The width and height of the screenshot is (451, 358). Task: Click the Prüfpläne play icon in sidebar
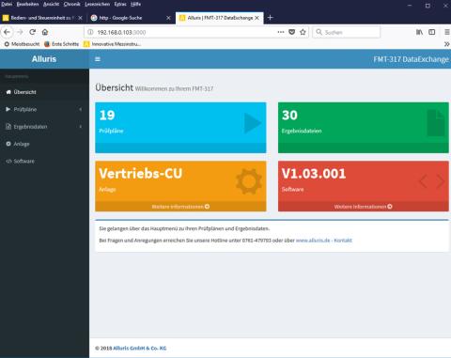click(8, 109)
